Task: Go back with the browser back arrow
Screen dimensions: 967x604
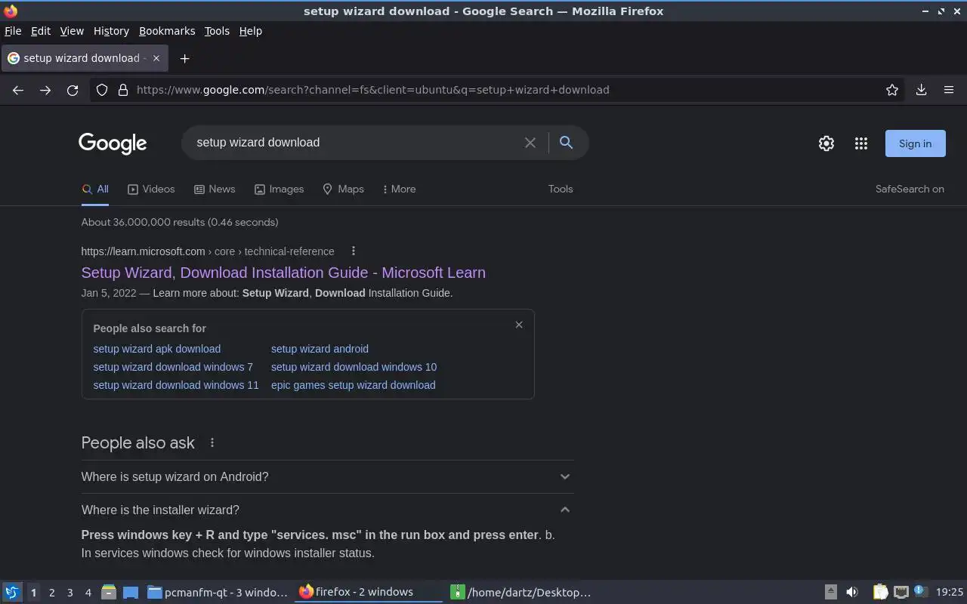Action: point(18,90)
